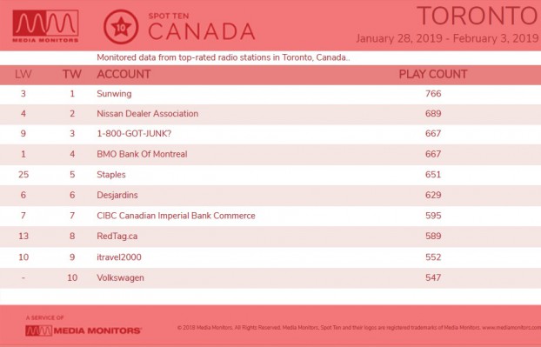Click the Media Monitors waveform logo

(45, 26)
